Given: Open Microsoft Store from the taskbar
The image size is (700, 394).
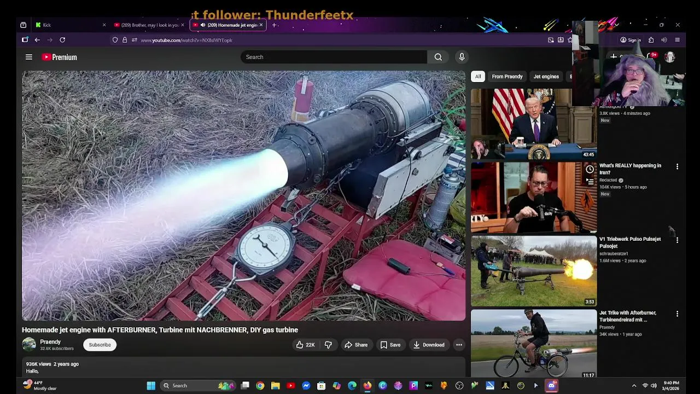Looking at the screenshot, I should tap(322, 386).
